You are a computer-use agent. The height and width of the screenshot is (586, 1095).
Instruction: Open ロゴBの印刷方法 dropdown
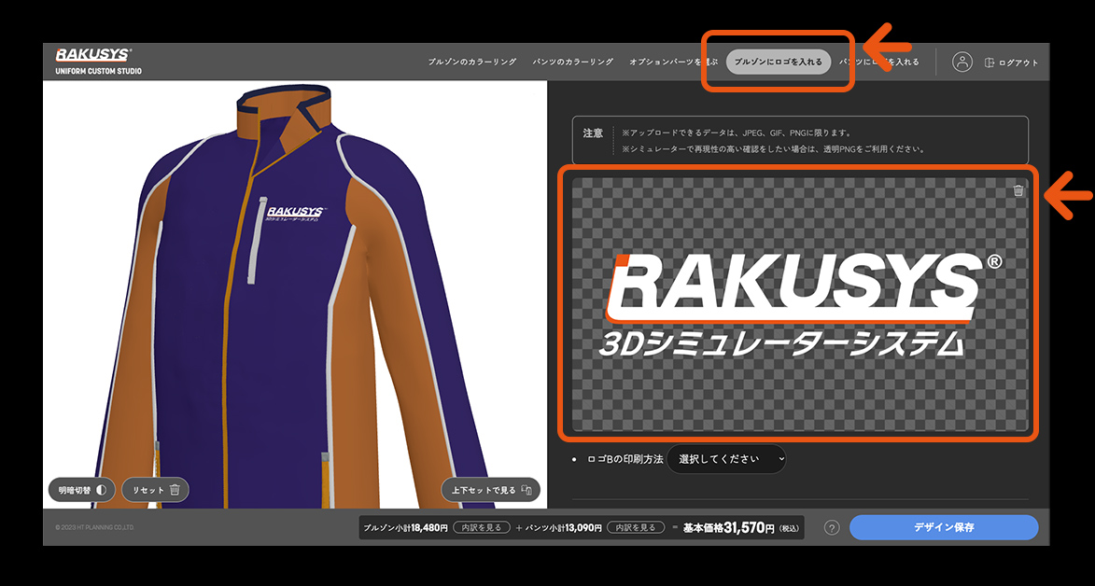point(726,459)
